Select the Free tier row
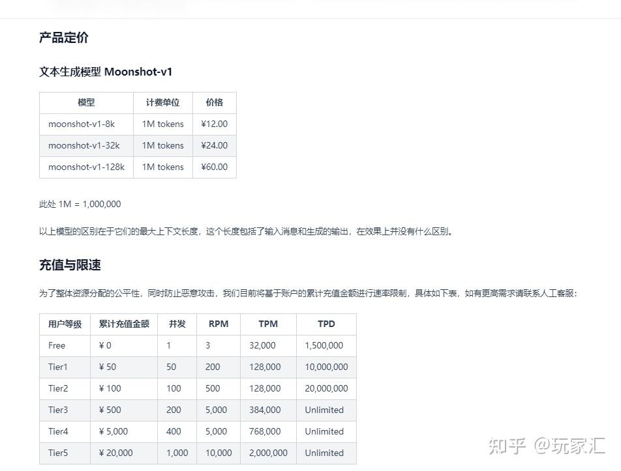 click(x=56, y=345)
